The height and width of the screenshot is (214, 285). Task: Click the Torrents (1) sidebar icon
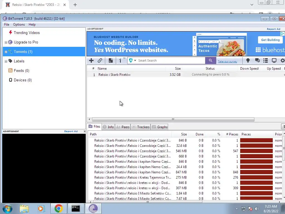point(11,52)
